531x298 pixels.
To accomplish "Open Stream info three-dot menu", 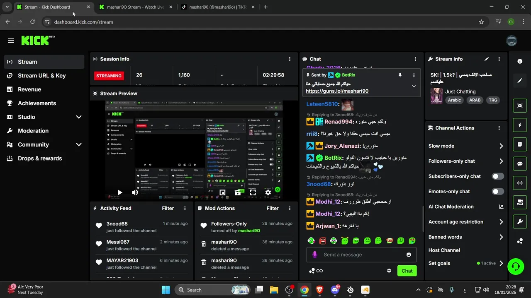I will click(x=499, y=59).
